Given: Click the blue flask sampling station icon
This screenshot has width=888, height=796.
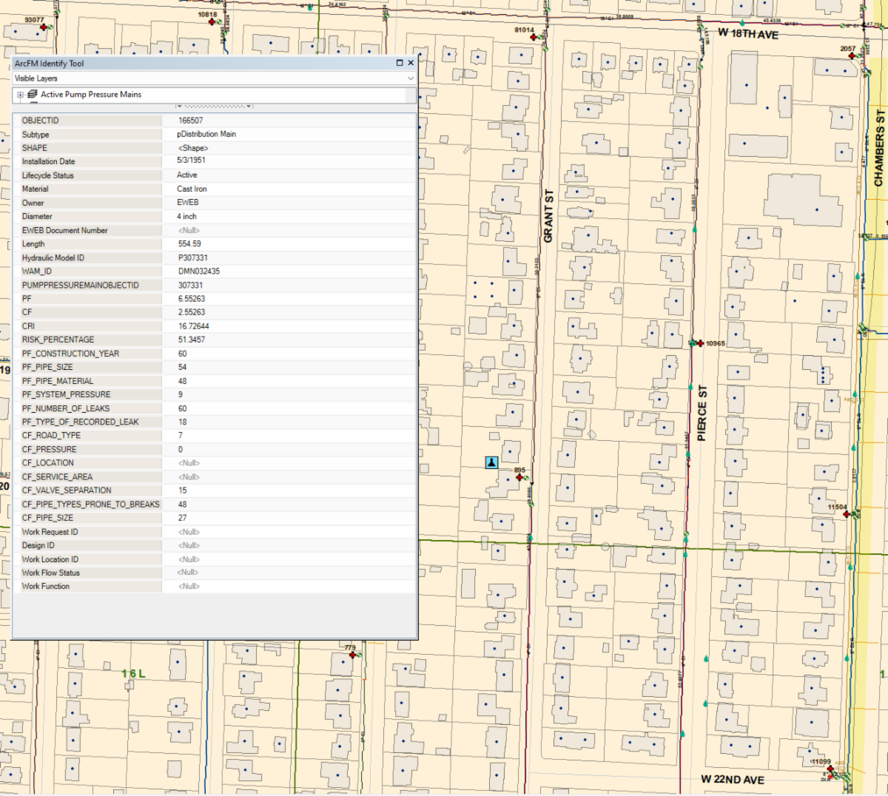Looking at the screenshot, I should coord(491,462).
